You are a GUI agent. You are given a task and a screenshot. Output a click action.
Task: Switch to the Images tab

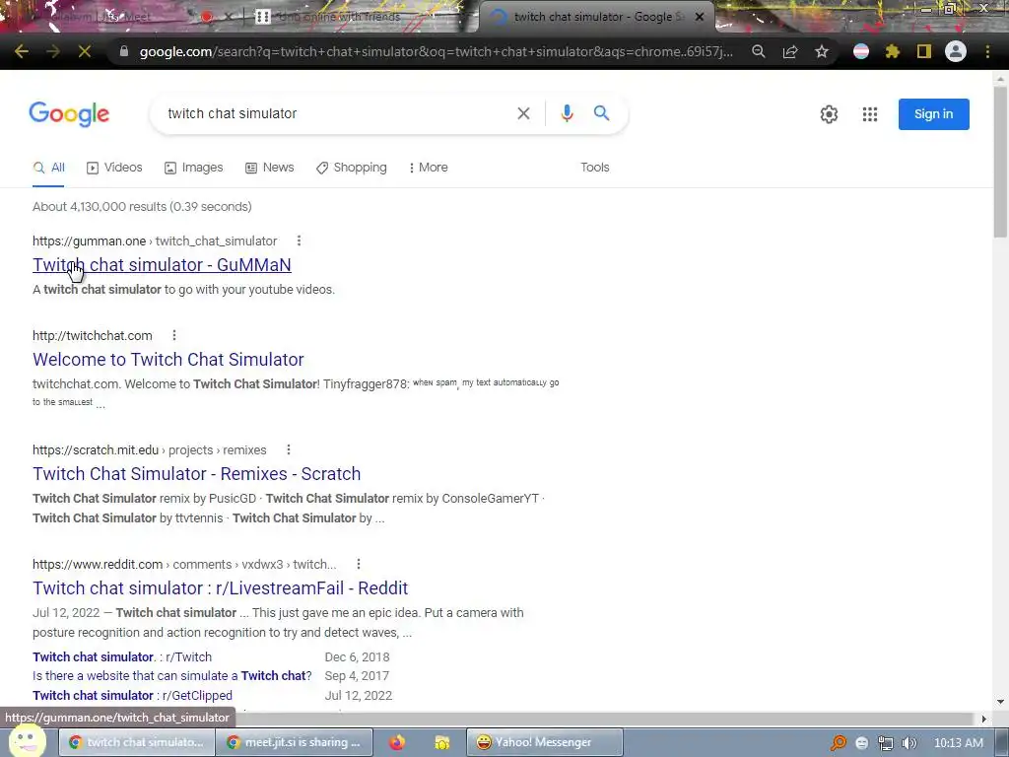point(194,168)
